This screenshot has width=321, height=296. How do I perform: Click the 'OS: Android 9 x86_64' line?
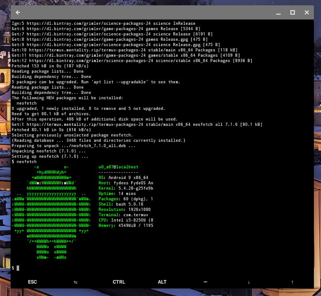click(x=123, y=178)
